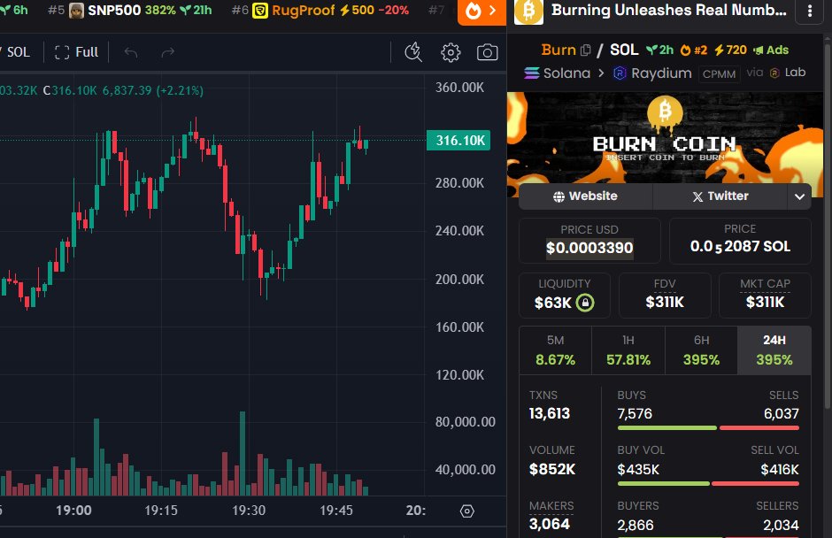The height and width of the screenshot is (538, 832).
Task: Undo the last chart action
Action: click(130, 52)
